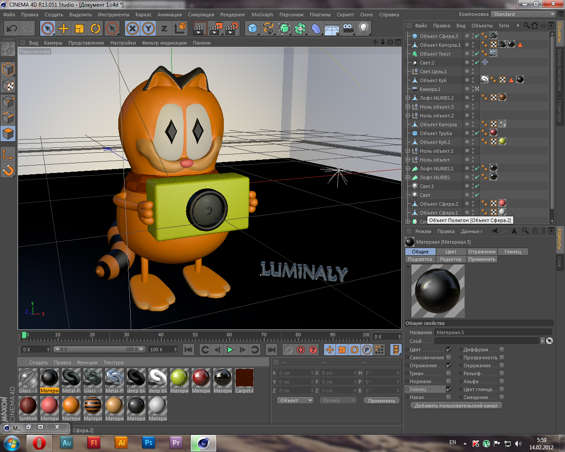Image resolution: width=565 pixels, height=452 pixels.
Task: Enable the Рельеф channel checkbox
Action: 502,373
